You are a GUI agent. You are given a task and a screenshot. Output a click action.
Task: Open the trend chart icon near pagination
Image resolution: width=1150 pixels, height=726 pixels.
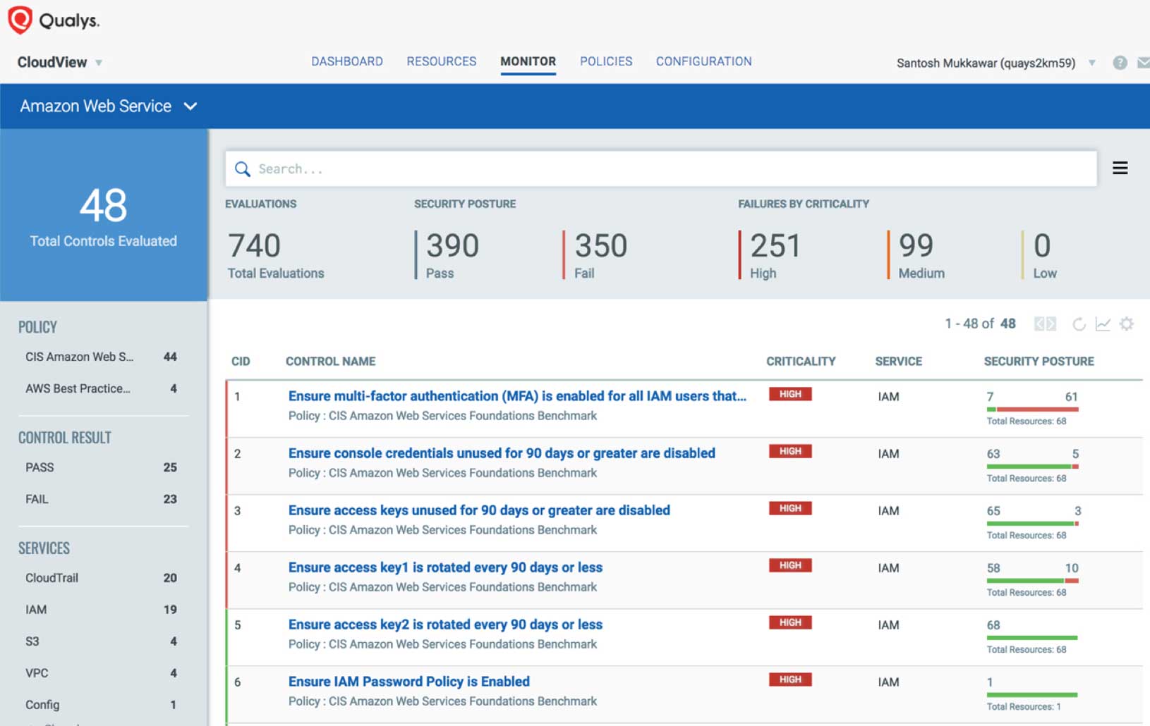pos(1103,324)
